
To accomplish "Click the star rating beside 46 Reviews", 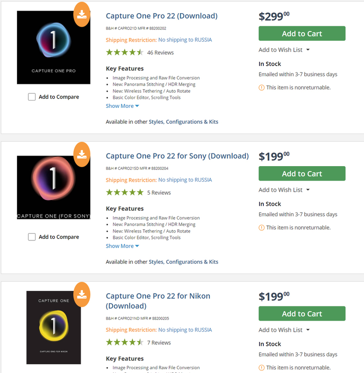I will [124, 52].
